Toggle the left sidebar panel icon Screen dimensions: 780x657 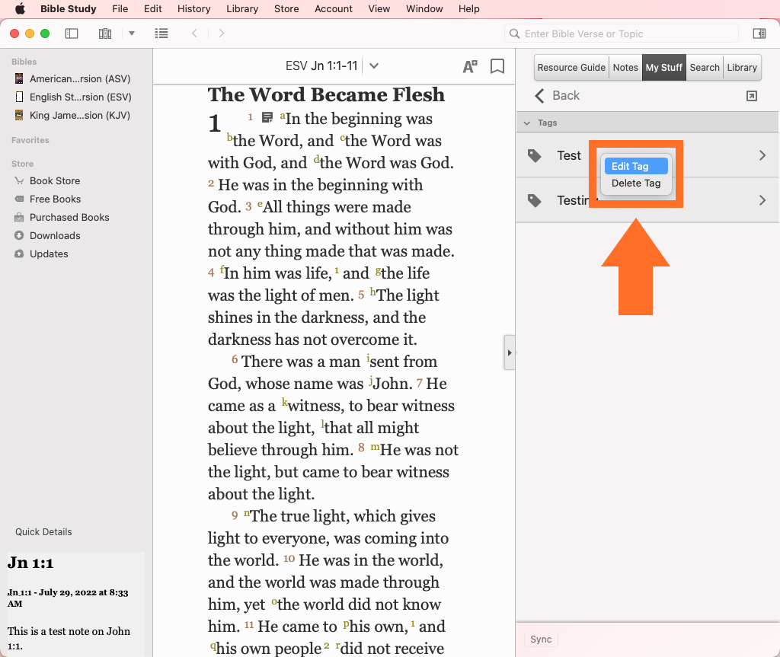tap(72, 33)
